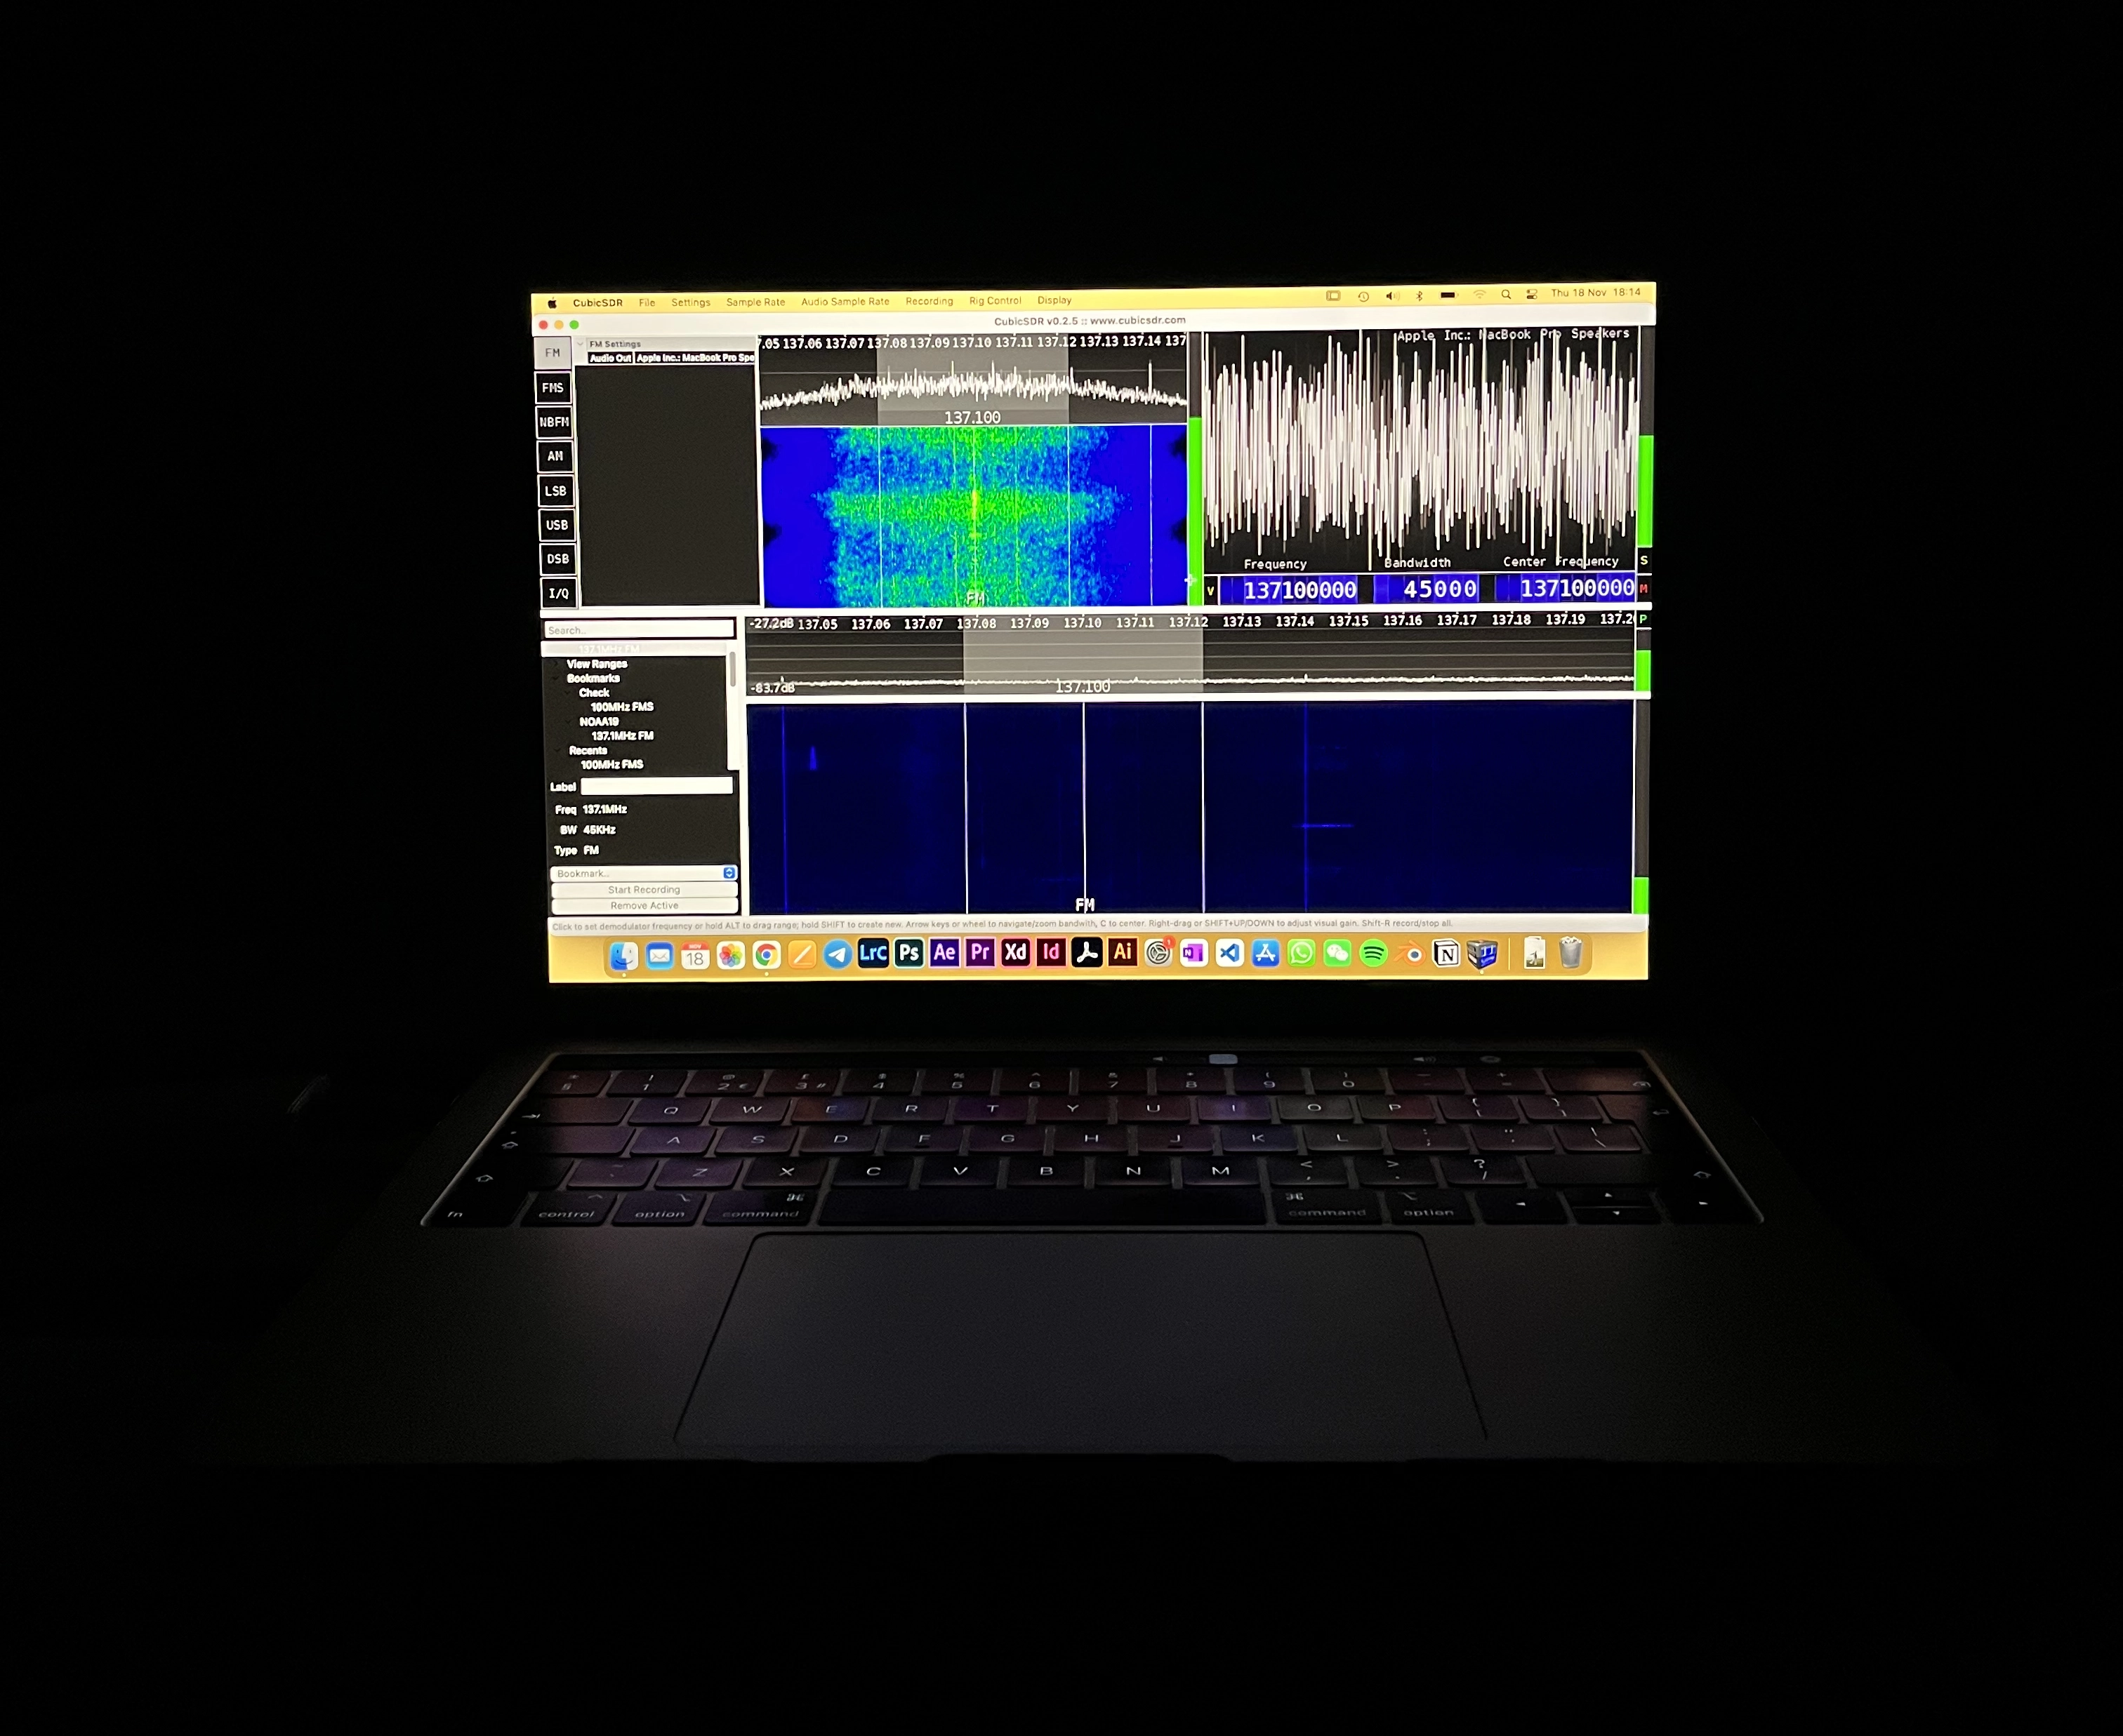The width and height of the screenshot is (2123, 1736).
Task: Open the Recording menu
Action: 930,301
